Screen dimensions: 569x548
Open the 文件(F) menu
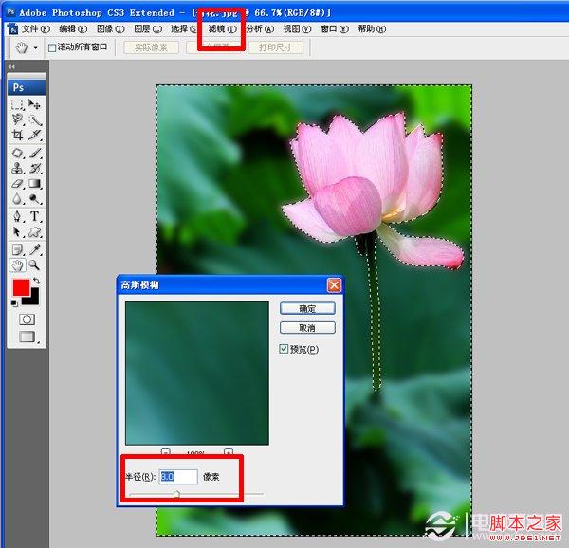[35, 28]
